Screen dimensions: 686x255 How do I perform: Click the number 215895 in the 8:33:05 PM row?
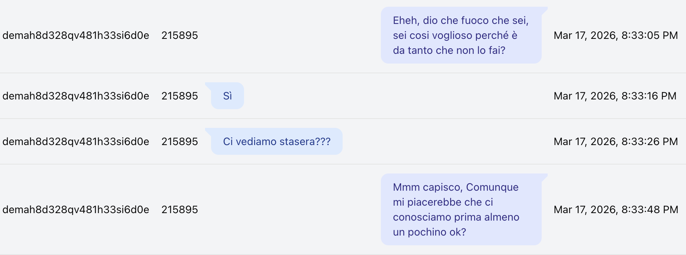pos(180,36)
